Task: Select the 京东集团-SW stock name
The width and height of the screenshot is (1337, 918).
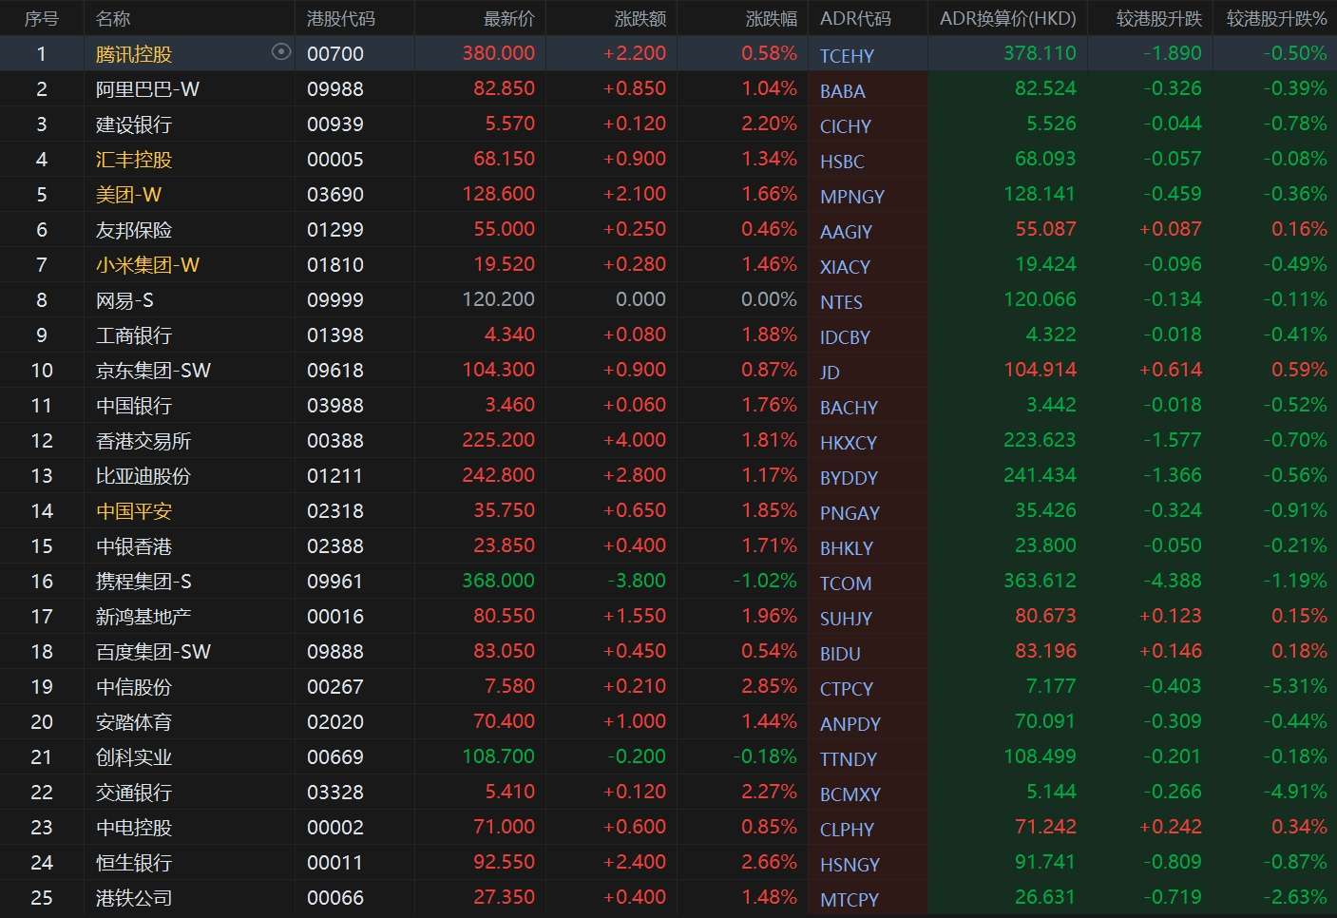Action: pos(153,371)
